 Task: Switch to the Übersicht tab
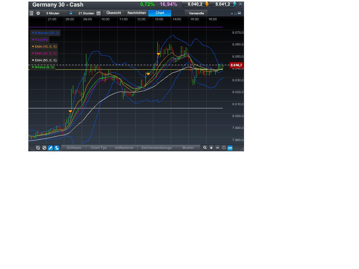(114, 13)
